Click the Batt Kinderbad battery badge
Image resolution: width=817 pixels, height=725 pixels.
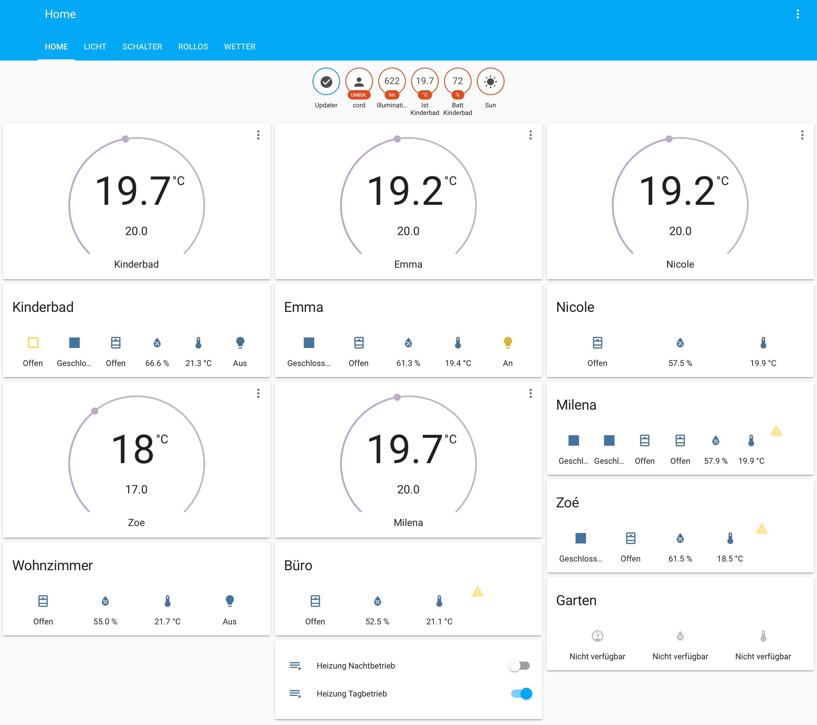(x=457, y=81)
